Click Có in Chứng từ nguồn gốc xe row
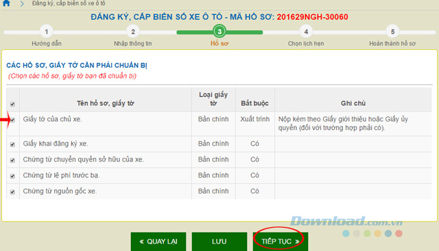 point(254,191)
